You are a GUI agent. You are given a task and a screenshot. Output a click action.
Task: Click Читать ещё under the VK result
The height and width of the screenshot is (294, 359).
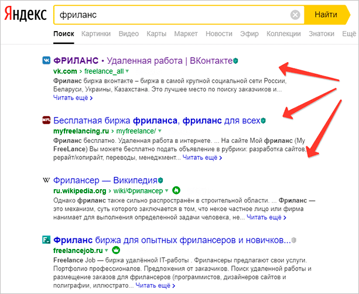point(73,98)
